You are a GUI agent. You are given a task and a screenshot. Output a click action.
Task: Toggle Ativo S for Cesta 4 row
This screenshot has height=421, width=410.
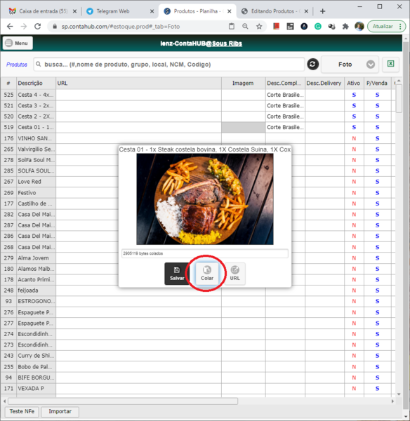[354, 95]
